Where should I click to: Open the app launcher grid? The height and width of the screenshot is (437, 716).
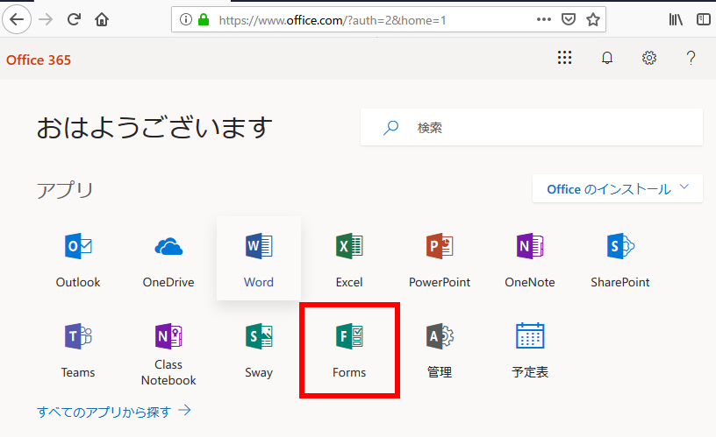coord(564,58)
